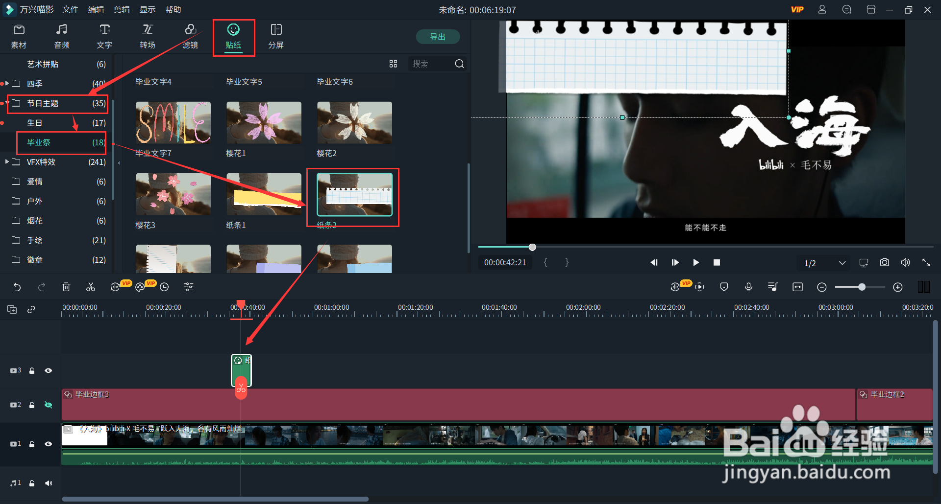Image resolution: width=941 pixels, height=504 pixels.
Task: Click the 导出 export button
Action: point(438,37)
